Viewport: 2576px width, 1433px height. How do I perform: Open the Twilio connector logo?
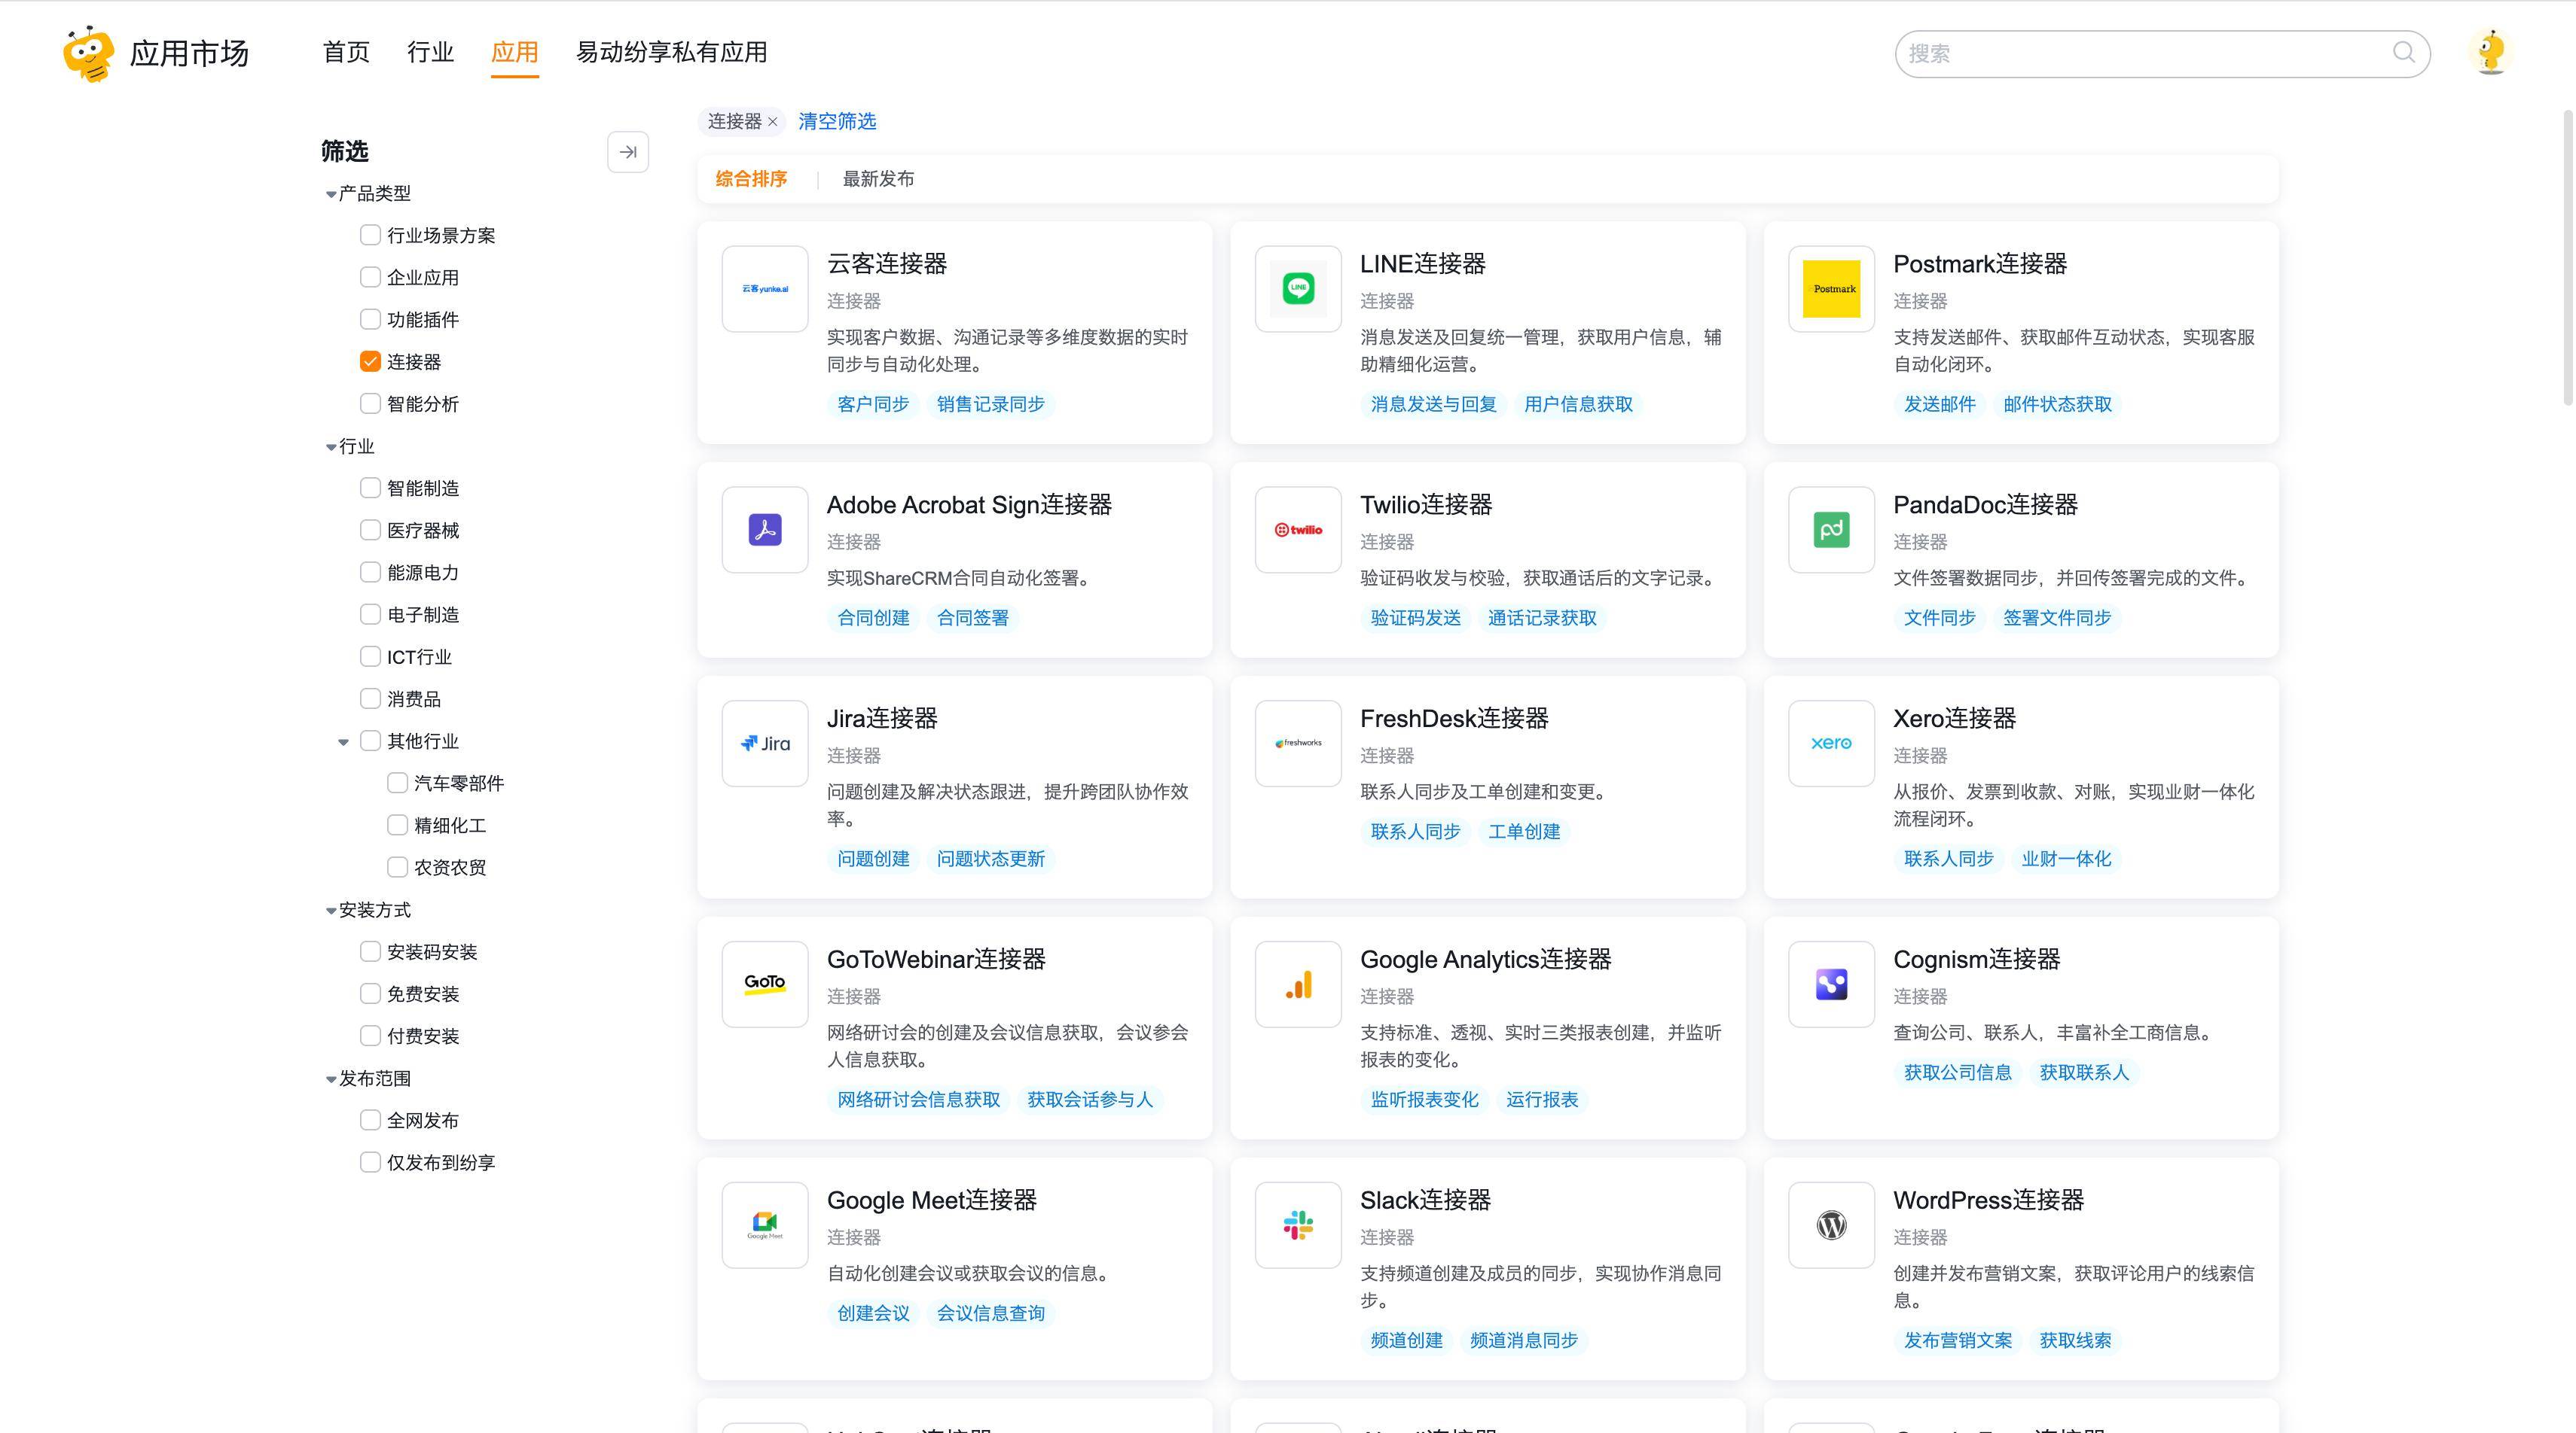(x=1298, y=530)
